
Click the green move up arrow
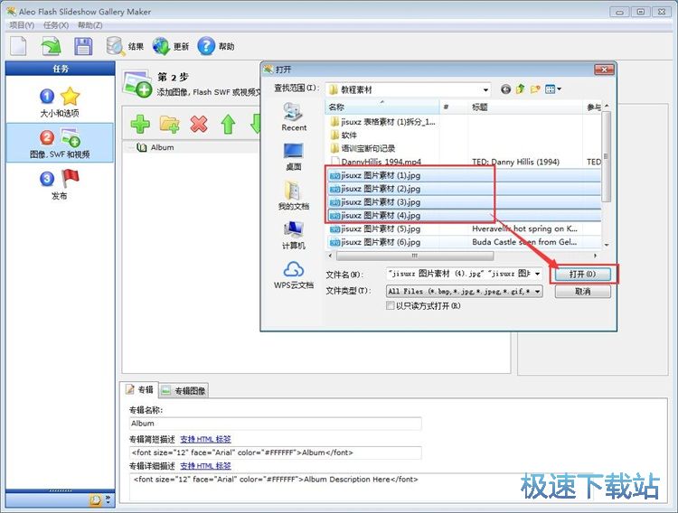228,124
